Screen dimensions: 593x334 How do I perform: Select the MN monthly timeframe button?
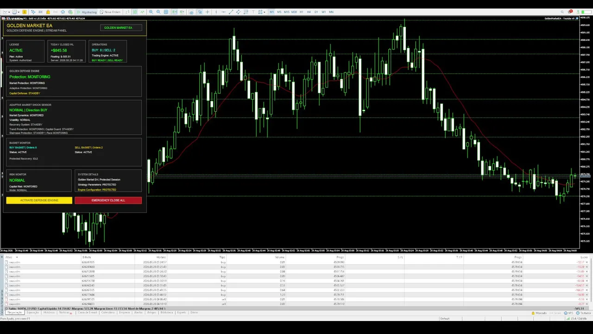coord(331,12)
